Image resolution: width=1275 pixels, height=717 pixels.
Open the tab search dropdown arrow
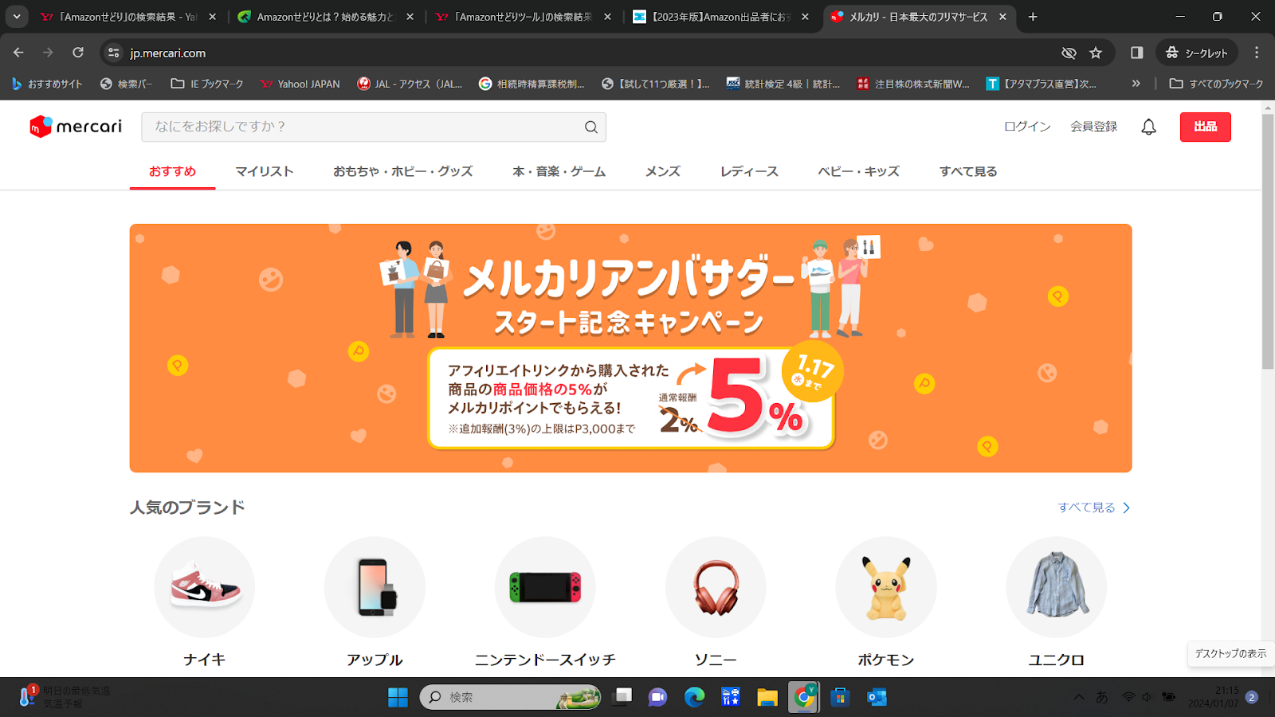point(17,17)
